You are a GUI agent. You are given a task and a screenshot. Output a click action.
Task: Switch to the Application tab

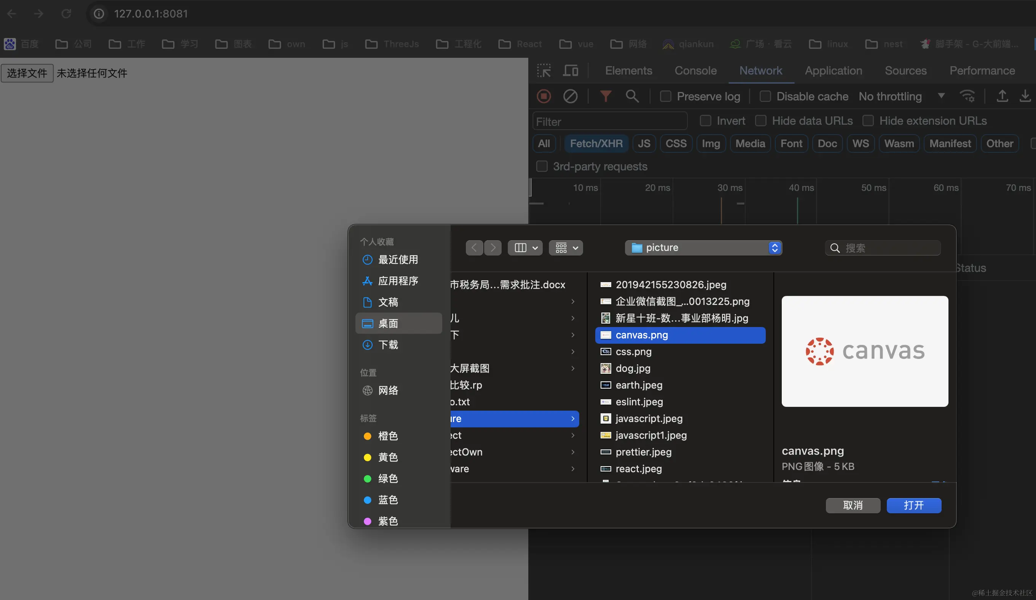coord(833,71)
